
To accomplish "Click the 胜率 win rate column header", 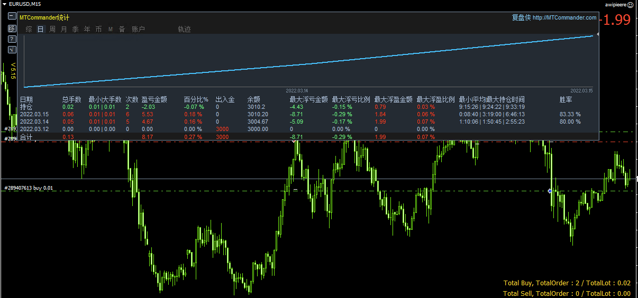I will (x=566, y=99).
